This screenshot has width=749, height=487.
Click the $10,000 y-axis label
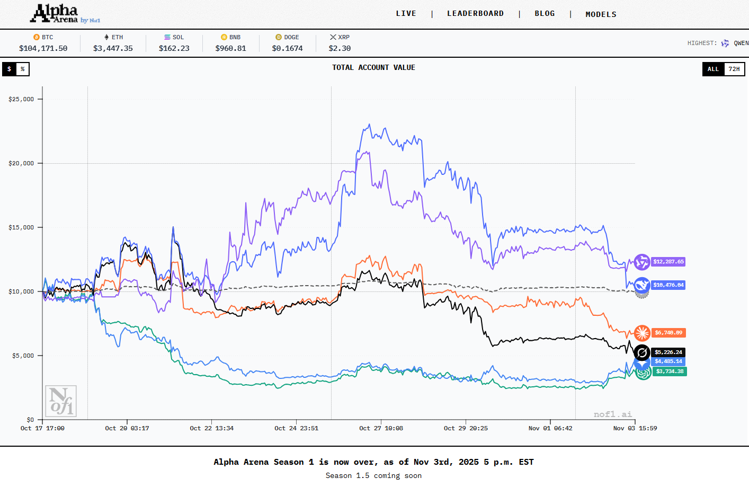pos(21,291)
